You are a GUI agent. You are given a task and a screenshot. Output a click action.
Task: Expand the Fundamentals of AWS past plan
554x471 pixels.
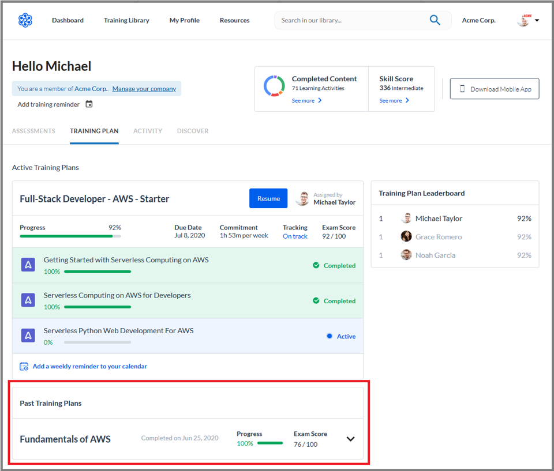tap(350, 439)
